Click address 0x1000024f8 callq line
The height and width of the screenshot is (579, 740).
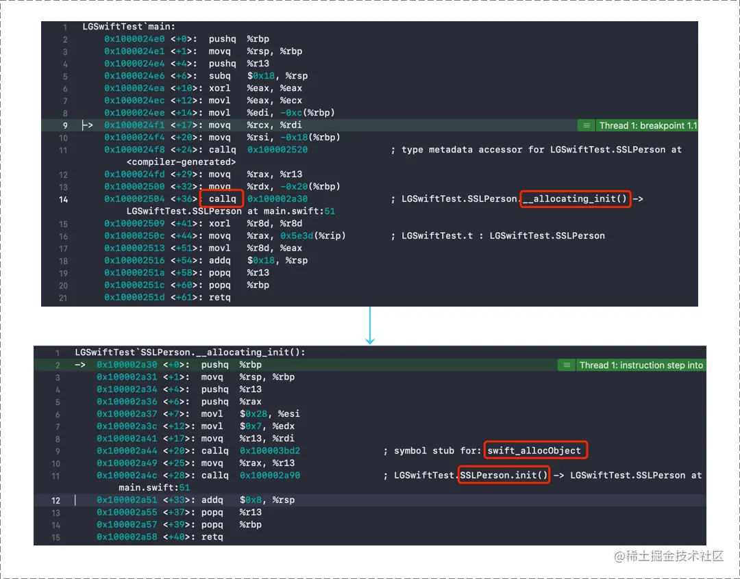[134, 149]
